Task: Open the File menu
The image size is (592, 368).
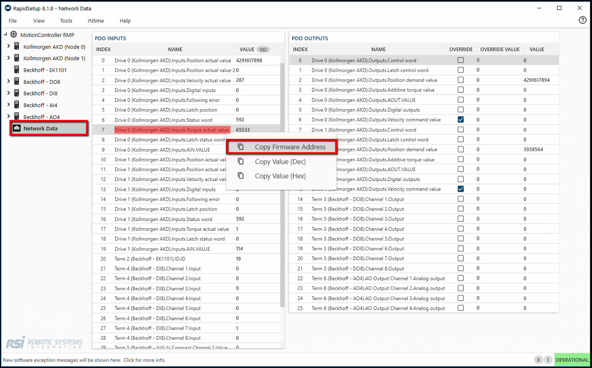Action: 12,21
